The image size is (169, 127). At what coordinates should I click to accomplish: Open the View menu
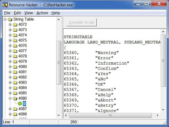[x=28, y=13]
